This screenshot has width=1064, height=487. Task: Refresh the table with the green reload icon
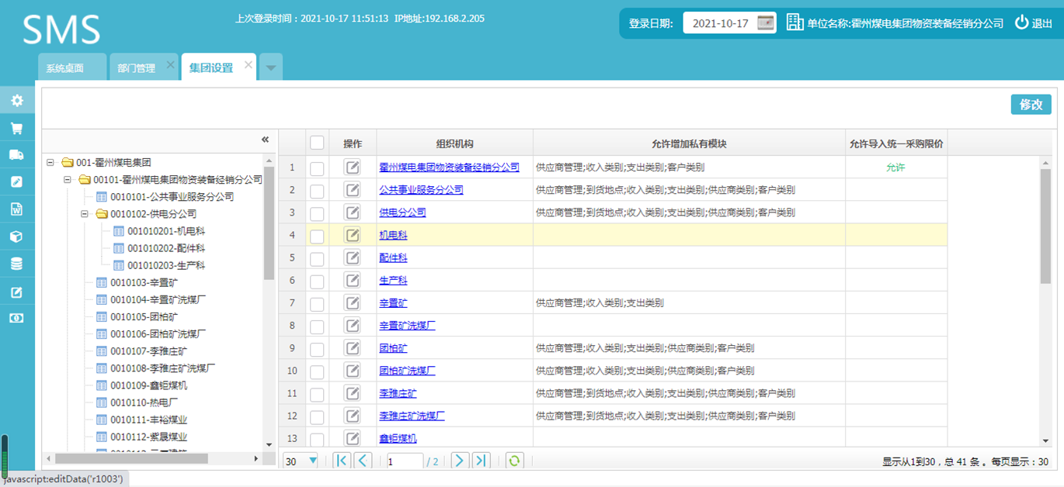click(x=513, y=461)
